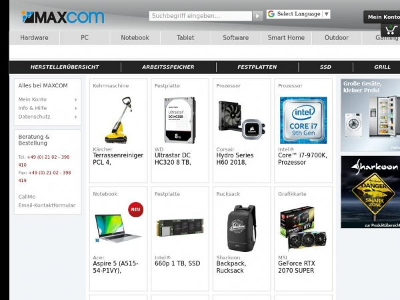
Task: Go to SSD category
Action: click(325, 67)
